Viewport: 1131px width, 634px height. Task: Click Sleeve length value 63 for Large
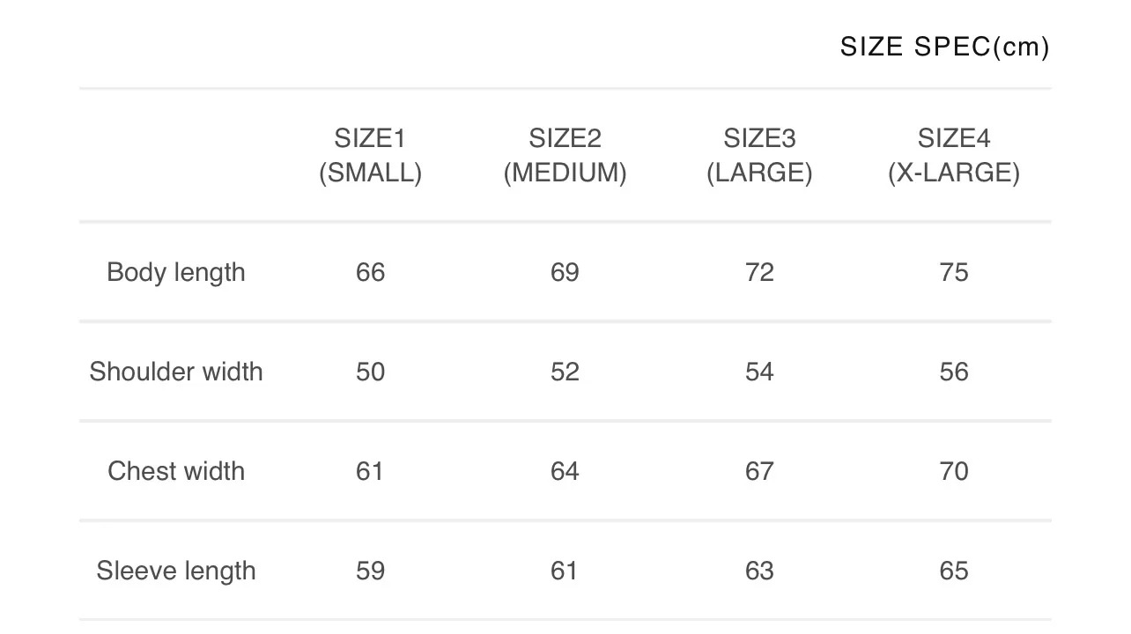click(759, 571)
